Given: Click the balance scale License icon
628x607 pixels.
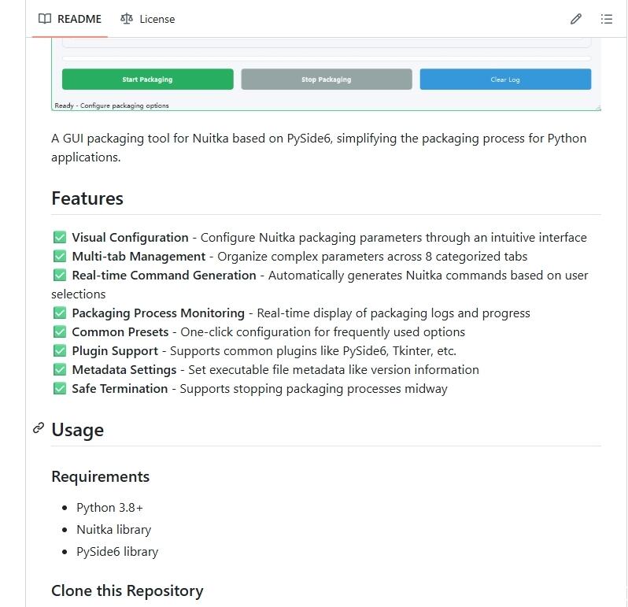Looking at the screenshot, I should 127,19.
